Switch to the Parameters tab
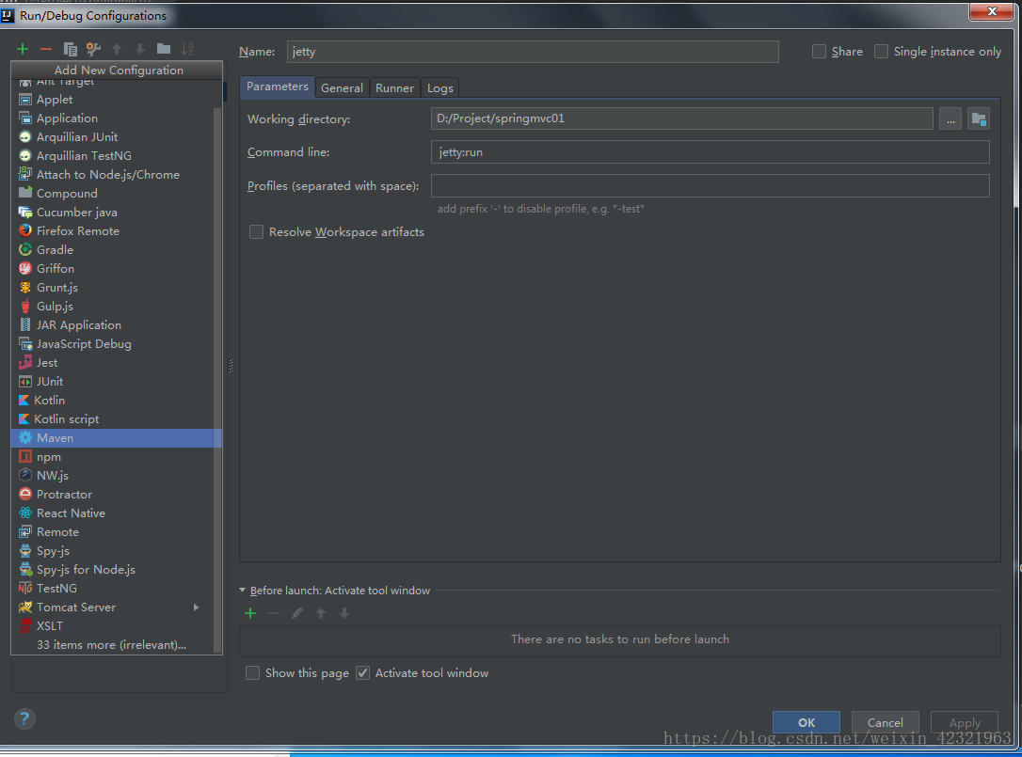The image size is (1022, 757). [x=277, y=87]
